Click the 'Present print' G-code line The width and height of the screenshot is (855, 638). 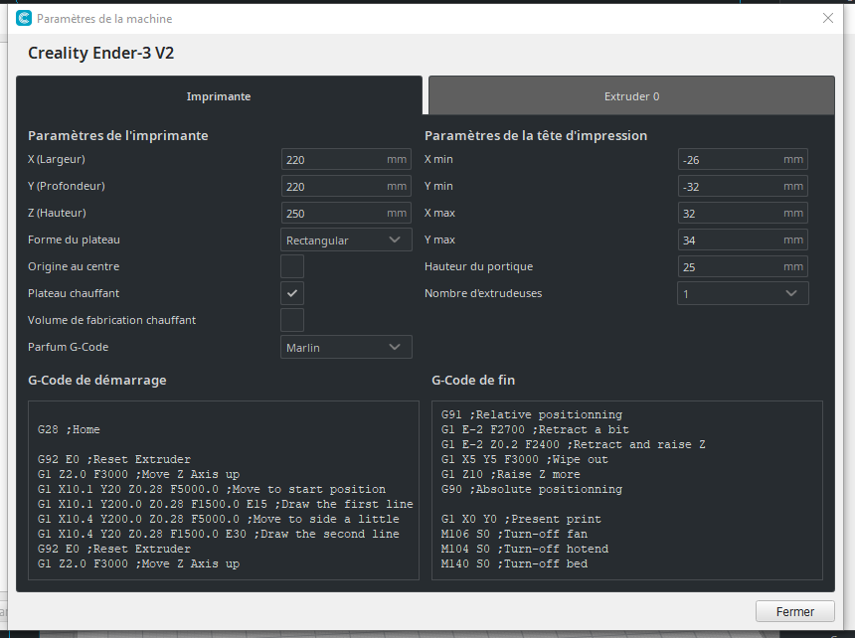[x=521, y=519]
